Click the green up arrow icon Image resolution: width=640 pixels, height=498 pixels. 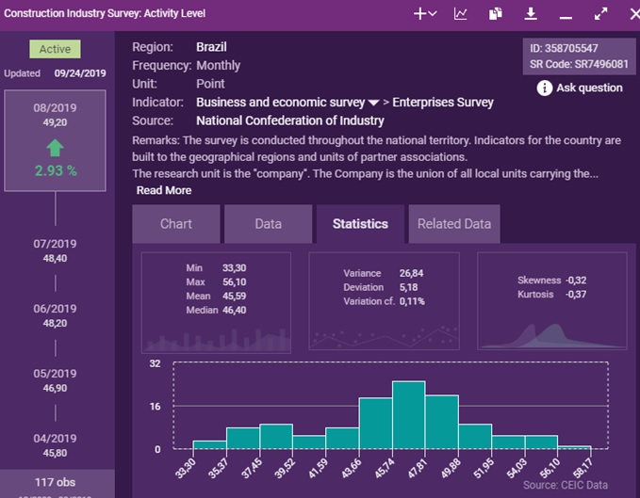tap(55, 148)
